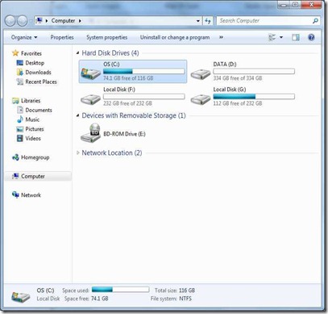Select the Local Disk (F:) drive icon
The height and width of the screenshot is (314, 328).
pos(91,98)
